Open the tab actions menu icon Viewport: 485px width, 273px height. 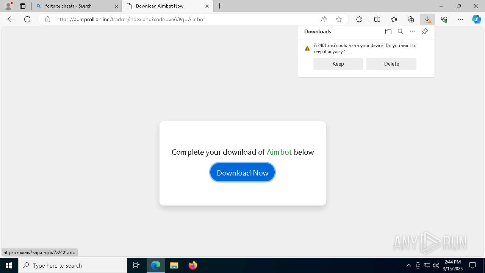click(x=23, y=6)
